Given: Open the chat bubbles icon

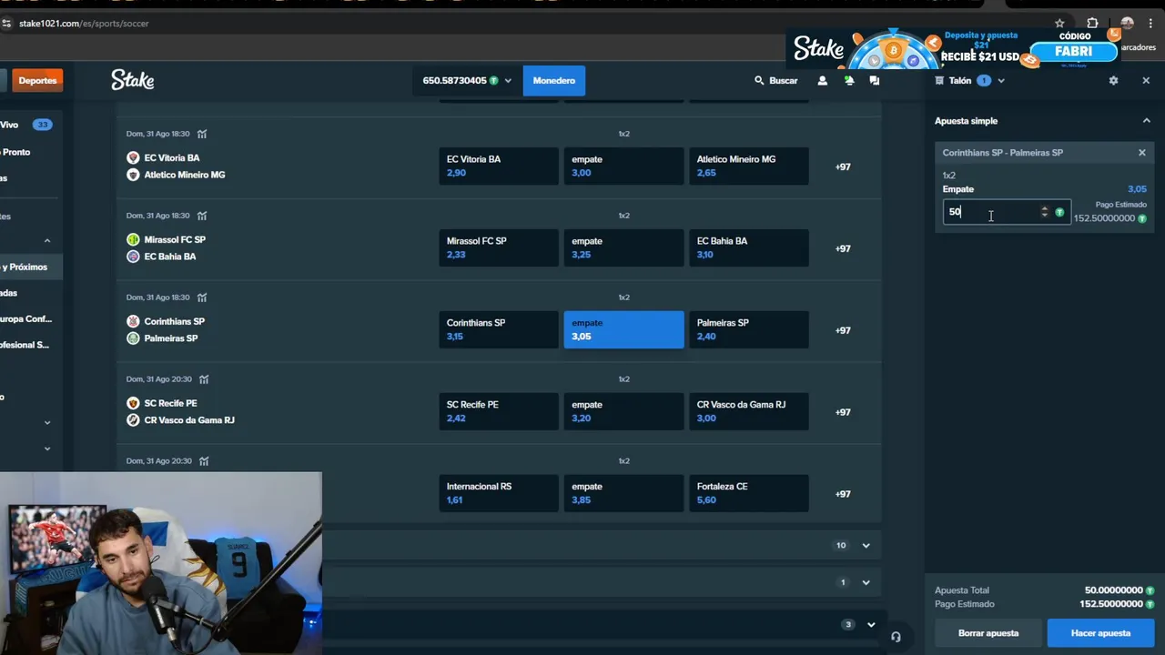Looking at the screenshot, I should [x=874, y=80].
